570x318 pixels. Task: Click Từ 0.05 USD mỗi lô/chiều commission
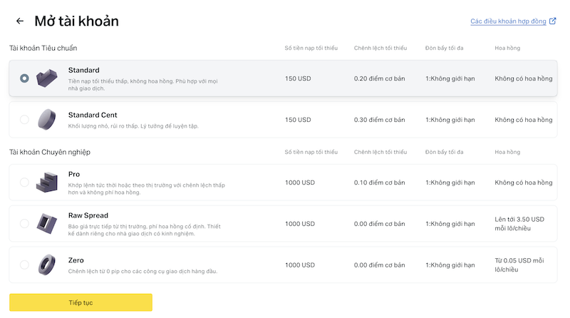519,265
